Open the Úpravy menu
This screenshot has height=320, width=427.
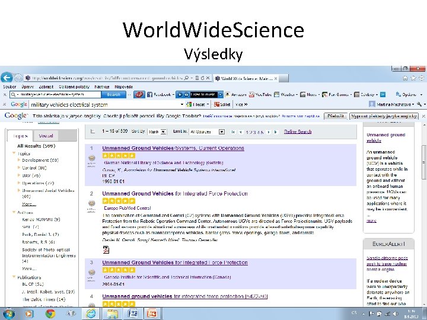pos(27,87)
